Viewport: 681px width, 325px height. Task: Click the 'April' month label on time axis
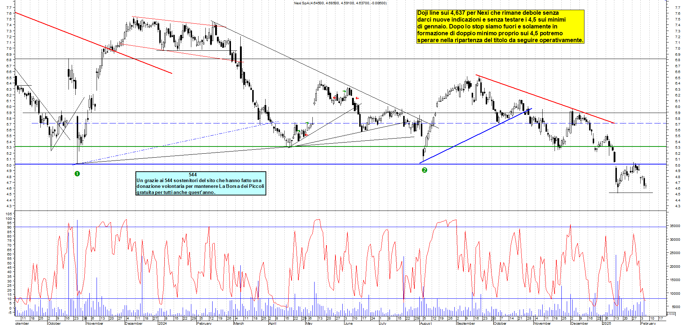[x=272, y=323]
